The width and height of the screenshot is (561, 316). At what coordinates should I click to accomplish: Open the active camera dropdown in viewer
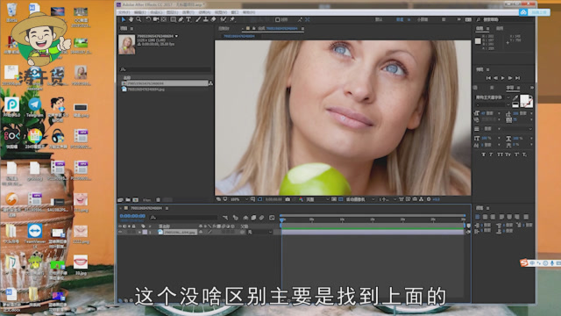(x=359, y=199)
